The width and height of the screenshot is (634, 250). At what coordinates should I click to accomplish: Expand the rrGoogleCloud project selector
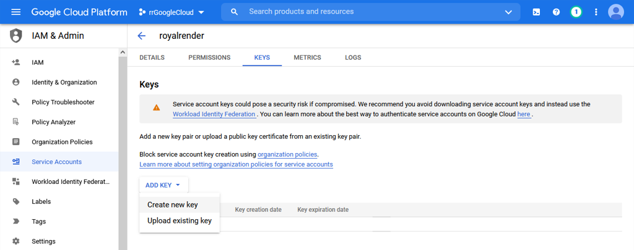tap(172, 12)
